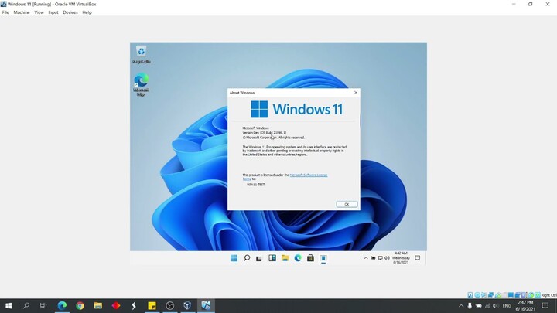The height and width of the screenshot is (313, 557).
Task: Open the host Windows 10 Start button
Action: pyautogui.click(x=9, y=305)
